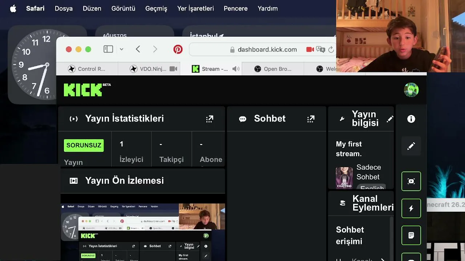Open the Yardım menu
The image size is (465, 261).
(268, 9)
